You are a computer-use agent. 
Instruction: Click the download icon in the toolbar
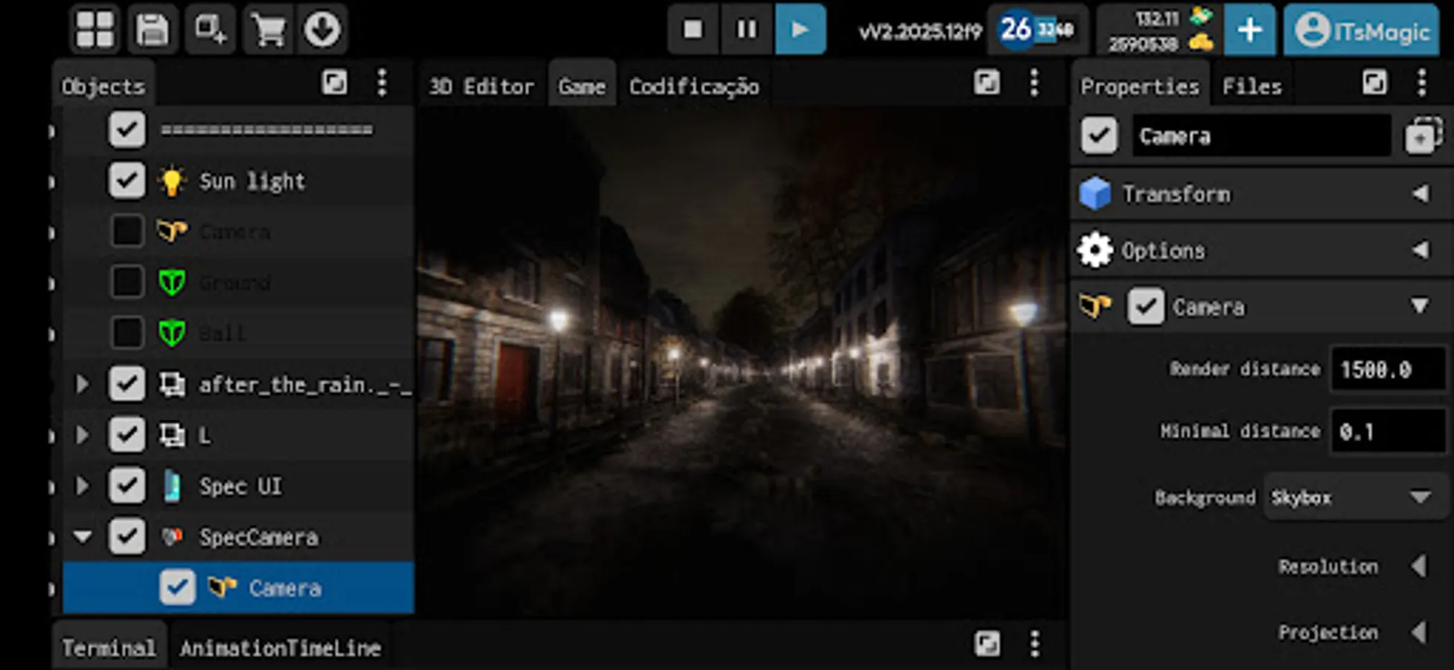(323, 30)
